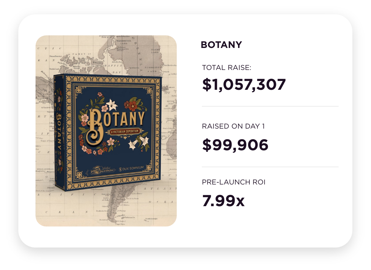
Task: Click the $1,057,307 total raise amount
Action: [x=244, y=85]
